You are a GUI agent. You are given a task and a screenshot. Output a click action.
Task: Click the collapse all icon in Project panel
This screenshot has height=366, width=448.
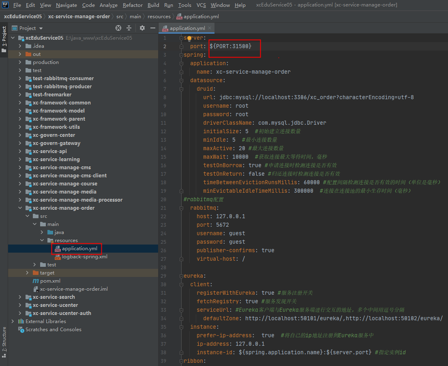129,28
